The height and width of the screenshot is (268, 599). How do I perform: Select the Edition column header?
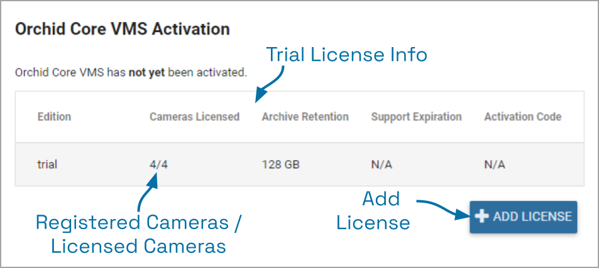[54, 117]
